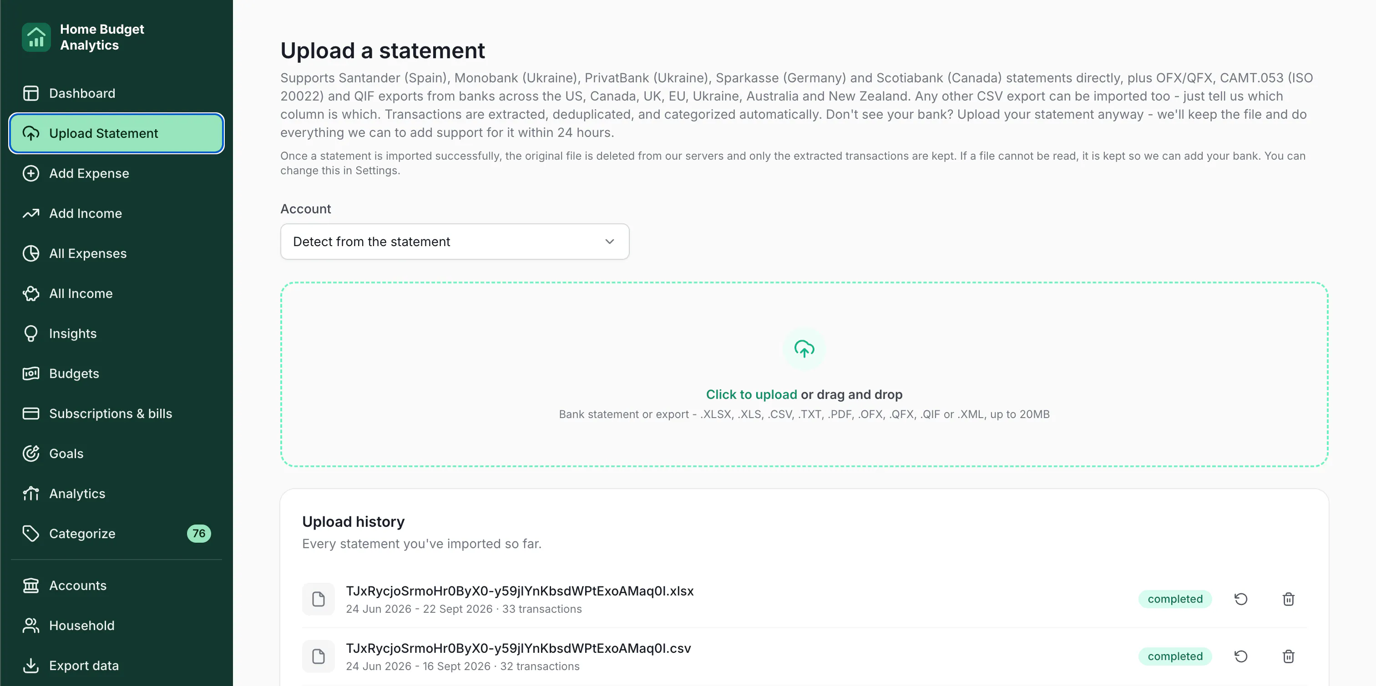Click the cloud upload icon in the drop zone

(x=804, y=348)
